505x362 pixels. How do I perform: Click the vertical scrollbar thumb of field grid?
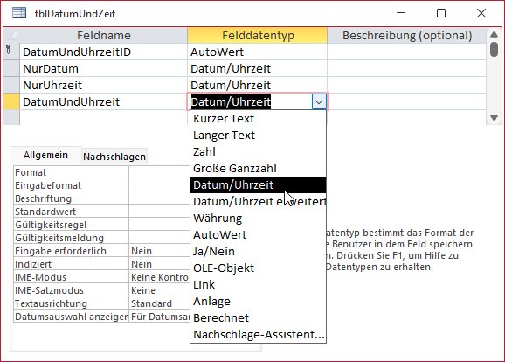(x=494, y=49)
